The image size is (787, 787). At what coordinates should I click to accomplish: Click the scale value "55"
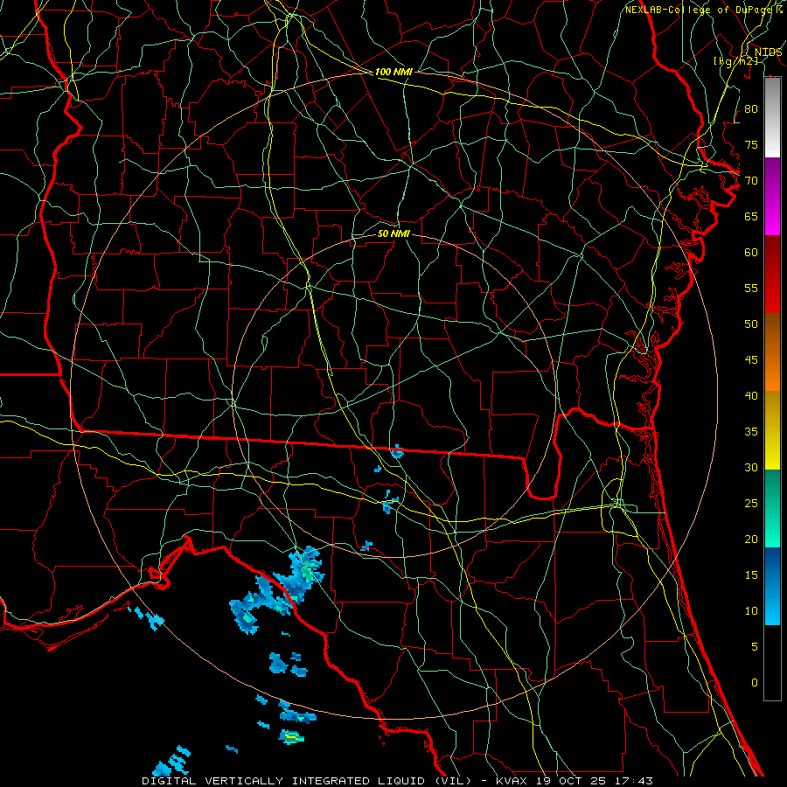[x=751, y=289]
